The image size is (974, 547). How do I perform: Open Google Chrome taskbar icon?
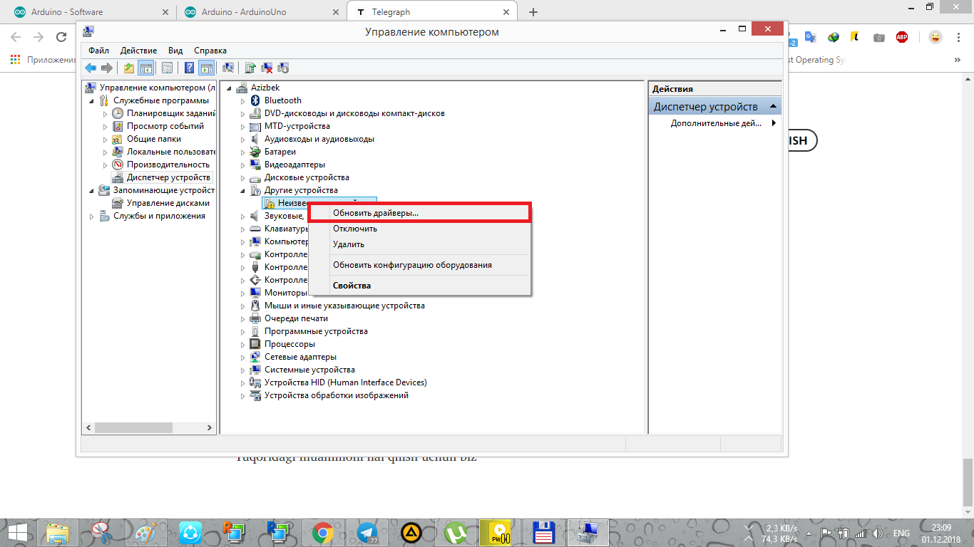pyautogui.click(x=323, y=532)
